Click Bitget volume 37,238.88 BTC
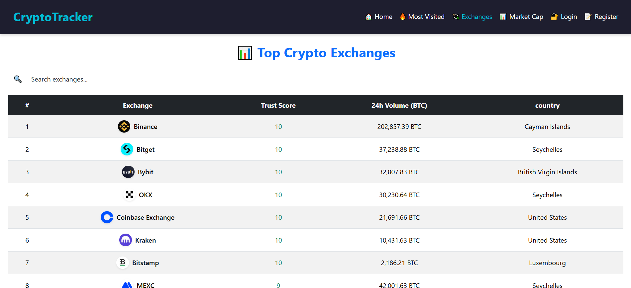631x288 pixels. pos(399,149)
